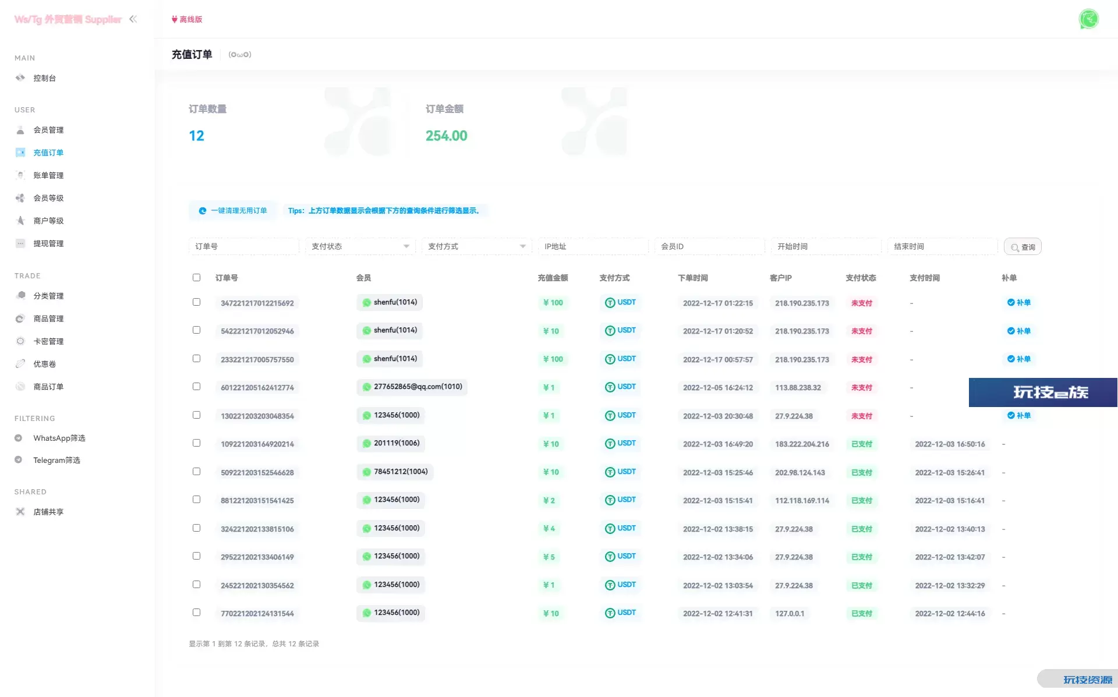The image size is (1118, 697).
Task: Click the 商品订单 sidebar icon
Action: click(x=20, y=387)
